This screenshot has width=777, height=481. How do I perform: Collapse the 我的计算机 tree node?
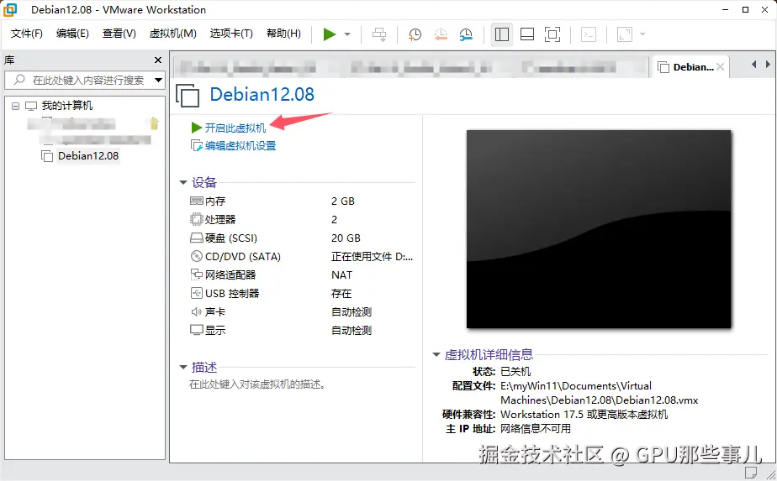click(16, 106)
